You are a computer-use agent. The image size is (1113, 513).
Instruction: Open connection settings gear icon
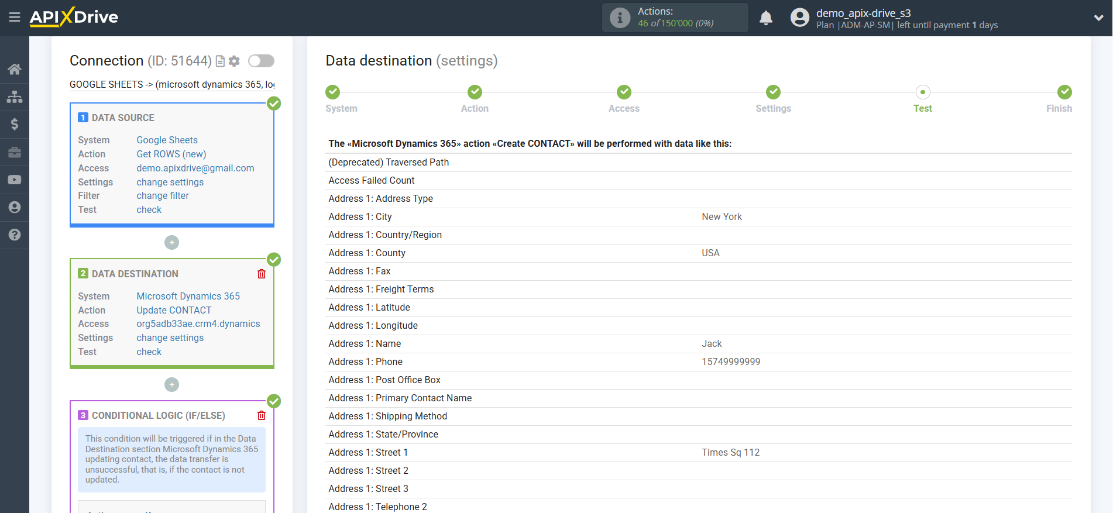(234, 61)
